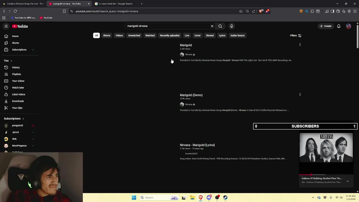The height and width of the screenshot is (202, 359).
Task: Open Liked videos in the sidebar
Action: point(19,95)
